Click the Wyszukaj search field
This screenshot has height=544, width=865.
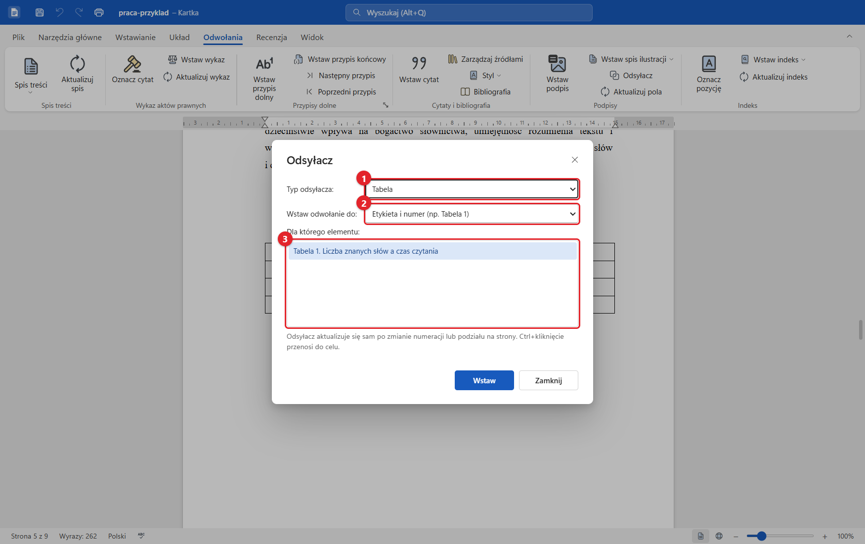(x=469, y=12)
